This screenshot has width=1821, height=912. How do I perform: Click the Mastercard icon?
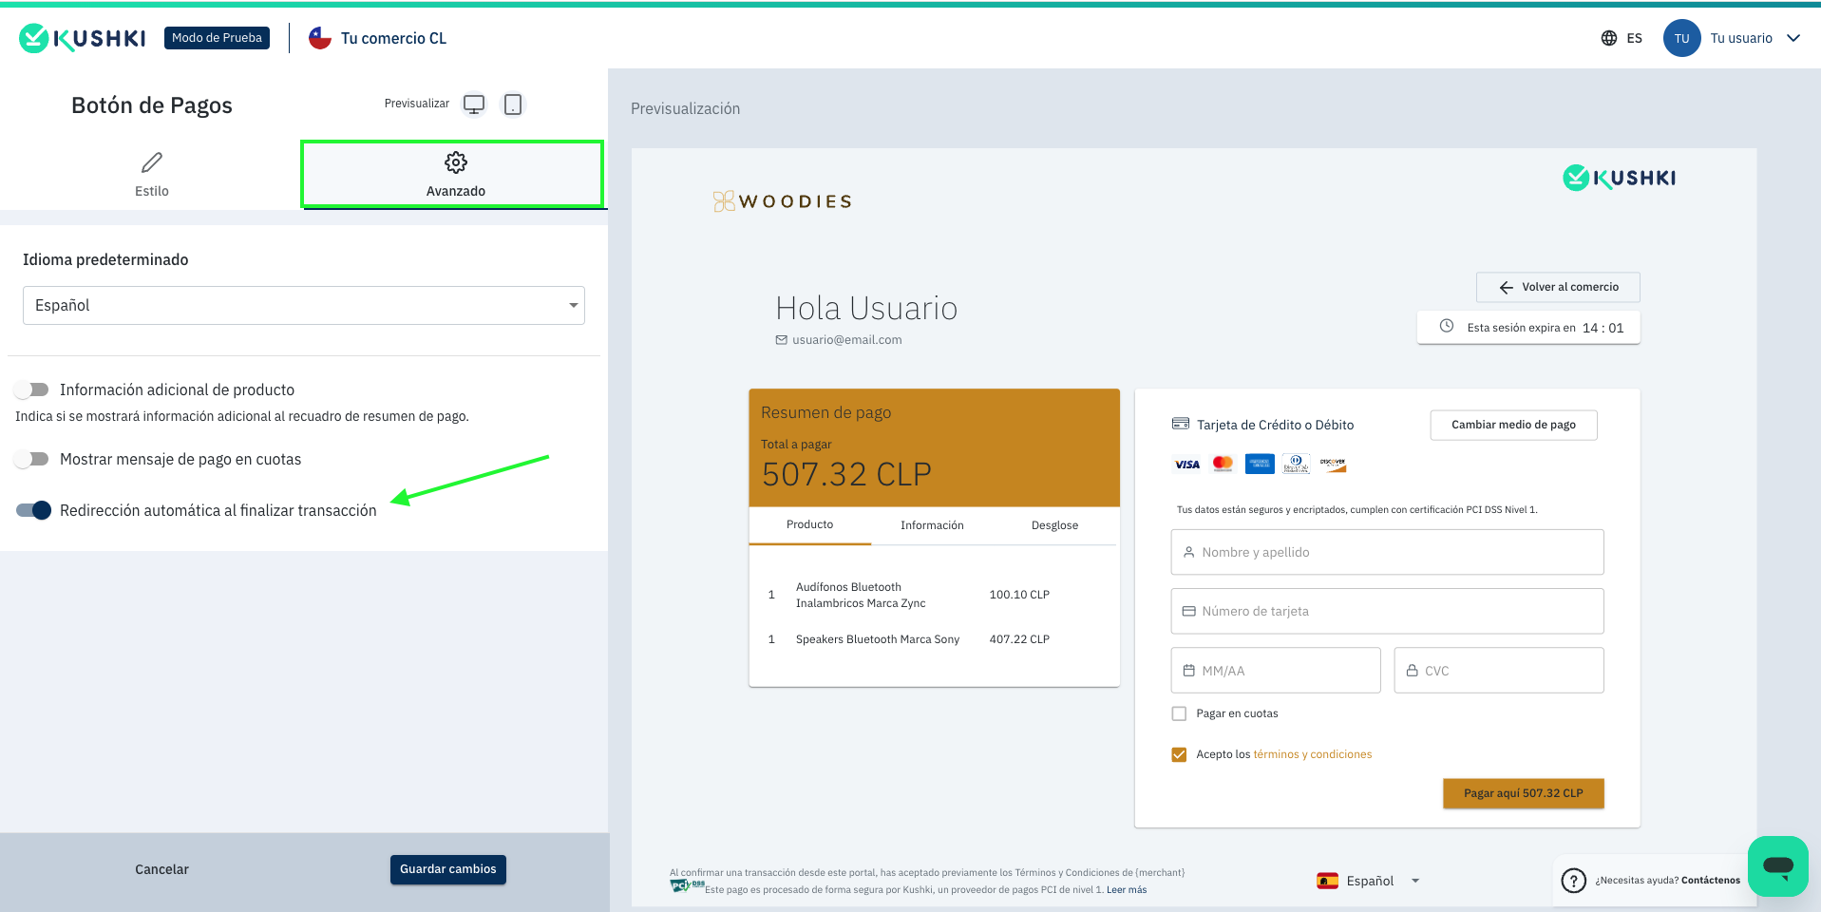[x=1223, y=464]
